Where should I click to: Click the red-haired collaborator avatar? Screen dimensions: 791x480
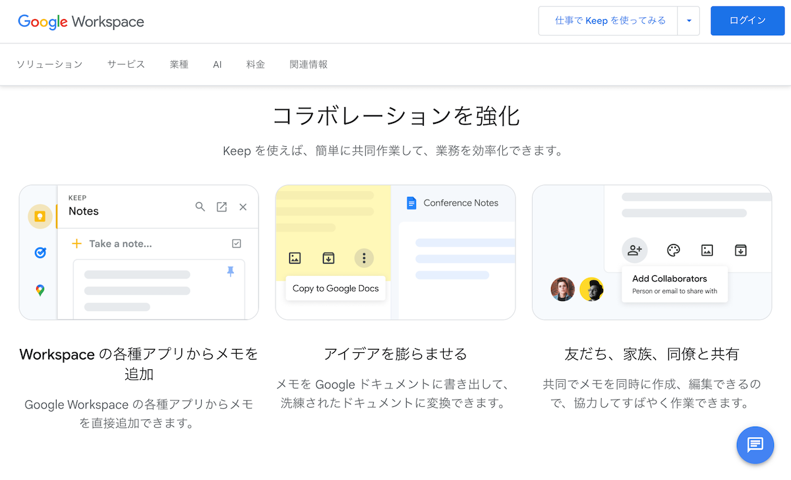(x=563, y=289)
